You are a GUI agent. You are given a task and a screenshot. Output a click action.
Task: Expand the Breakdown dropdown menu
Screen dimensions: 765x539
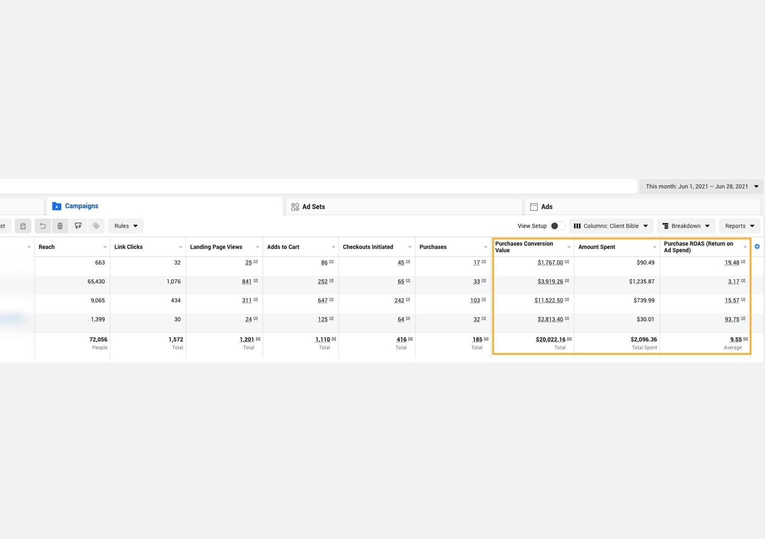coord(686,226)
